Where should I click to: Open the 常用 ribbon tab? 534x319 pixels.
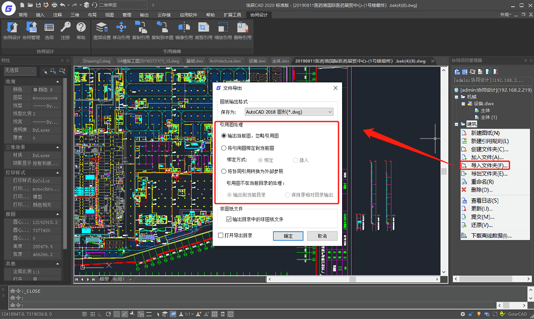23,14
